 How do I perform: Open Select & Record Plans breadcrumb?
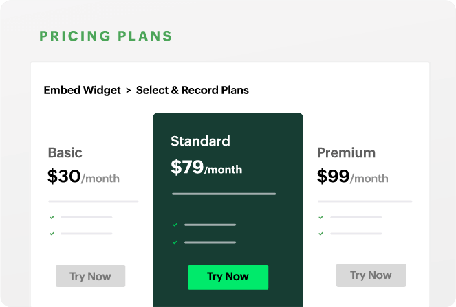pyautogui.click(x=193, y=90)
